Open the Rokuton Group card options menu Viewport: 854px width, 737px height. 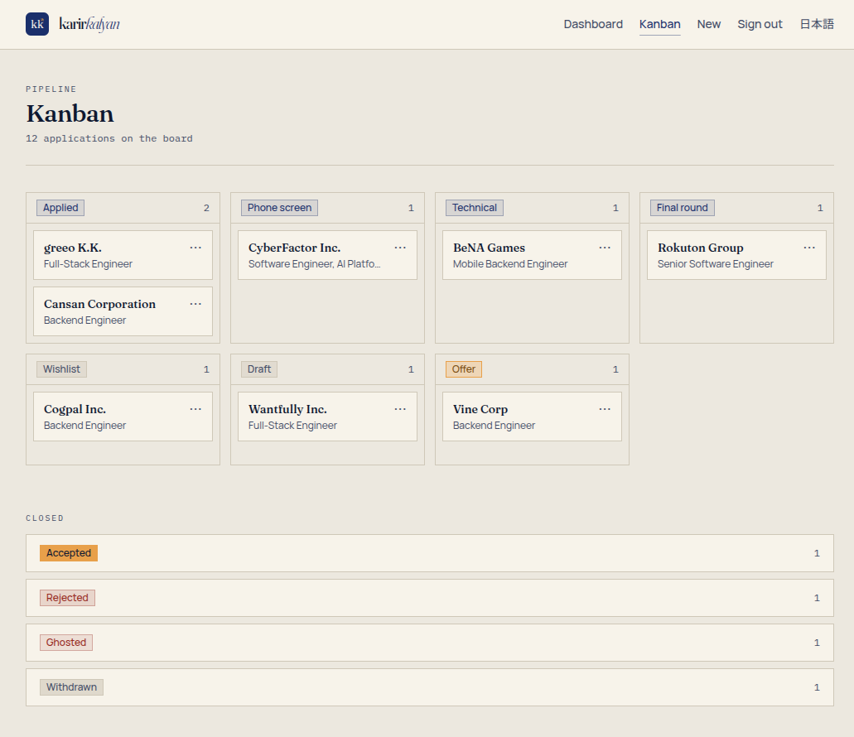(809, 248)
